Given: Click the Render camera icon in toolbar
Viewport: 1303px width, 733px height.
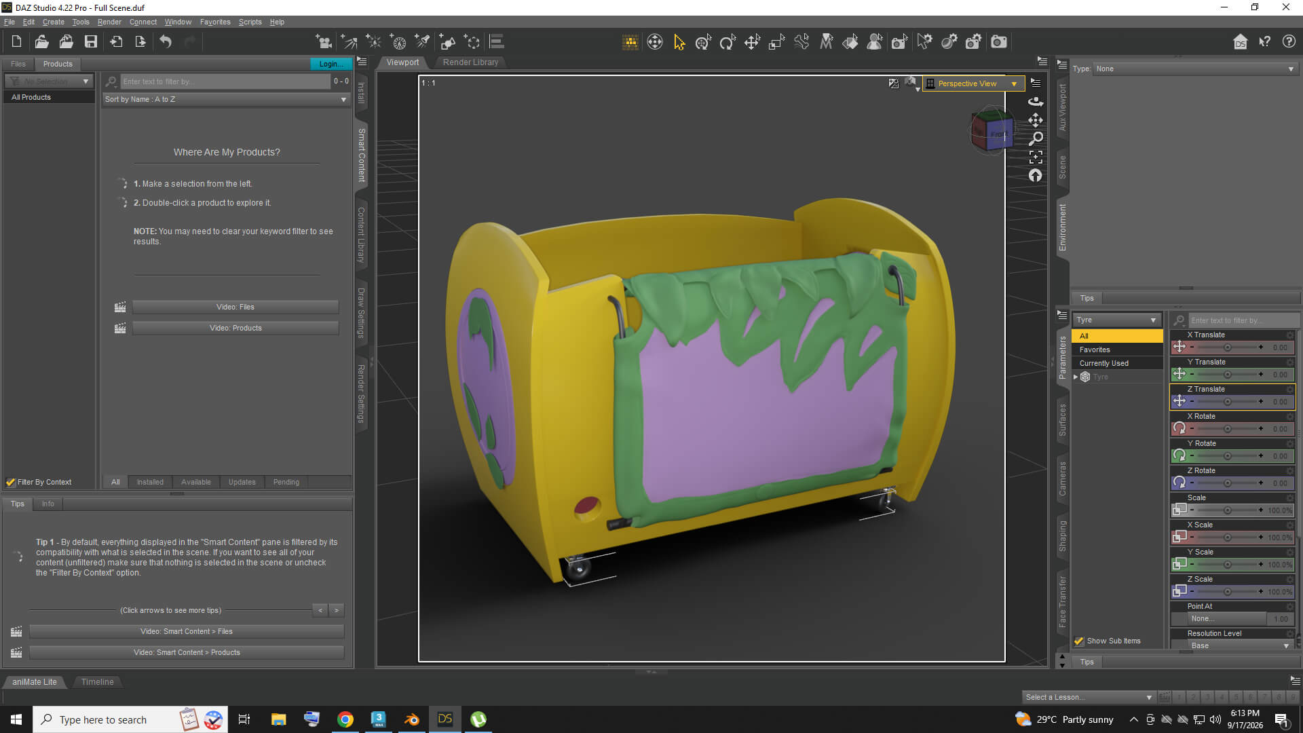Looking at the screenshot, I should [x=999, y=42].
